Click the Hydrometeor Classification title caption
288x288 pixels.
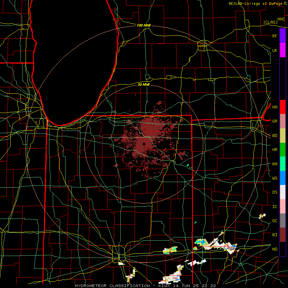tap(145, 286)
